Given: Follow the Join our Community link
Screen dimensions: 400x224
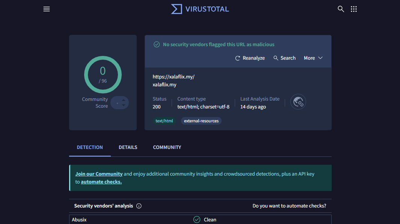Looking at the screenshot, I should (x=99, y=174).
